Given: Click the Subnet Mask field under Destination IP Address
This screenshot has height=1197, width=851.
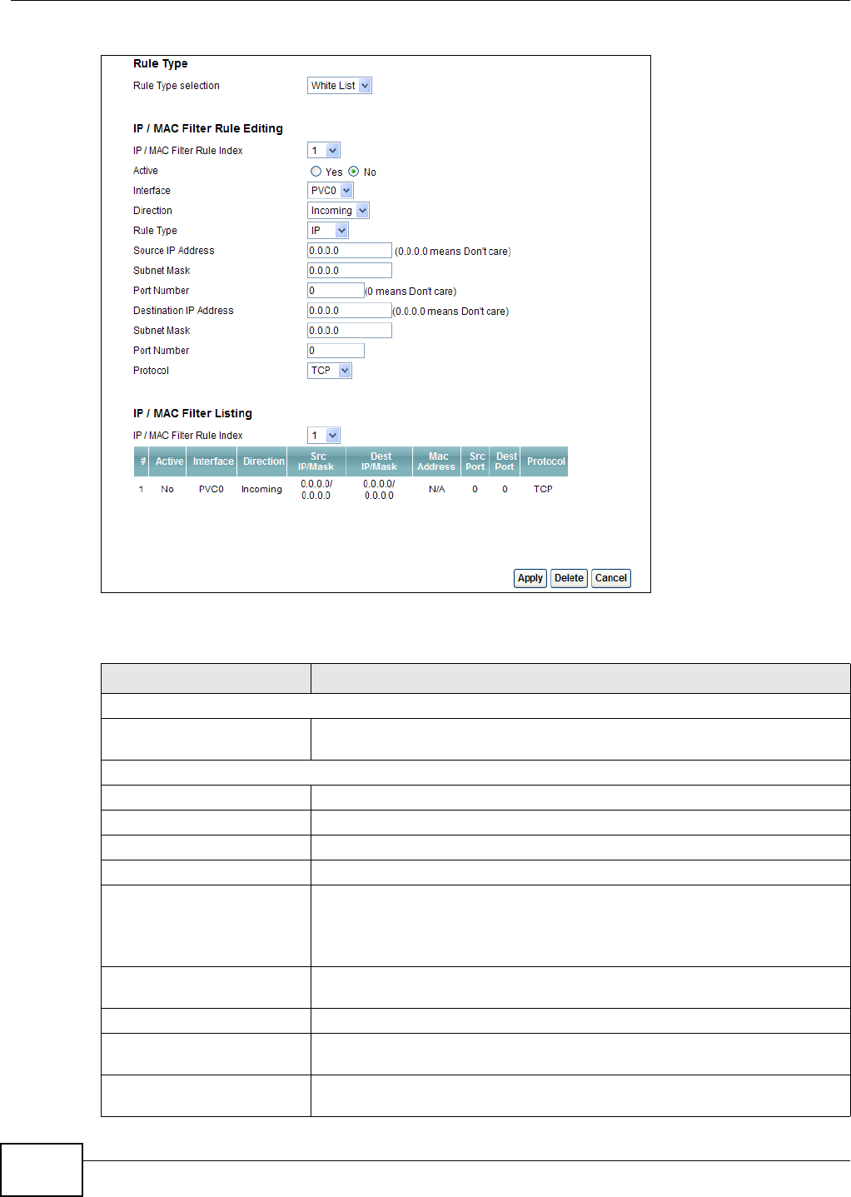Looking at the screenshot, I should [x=350, y=331].
